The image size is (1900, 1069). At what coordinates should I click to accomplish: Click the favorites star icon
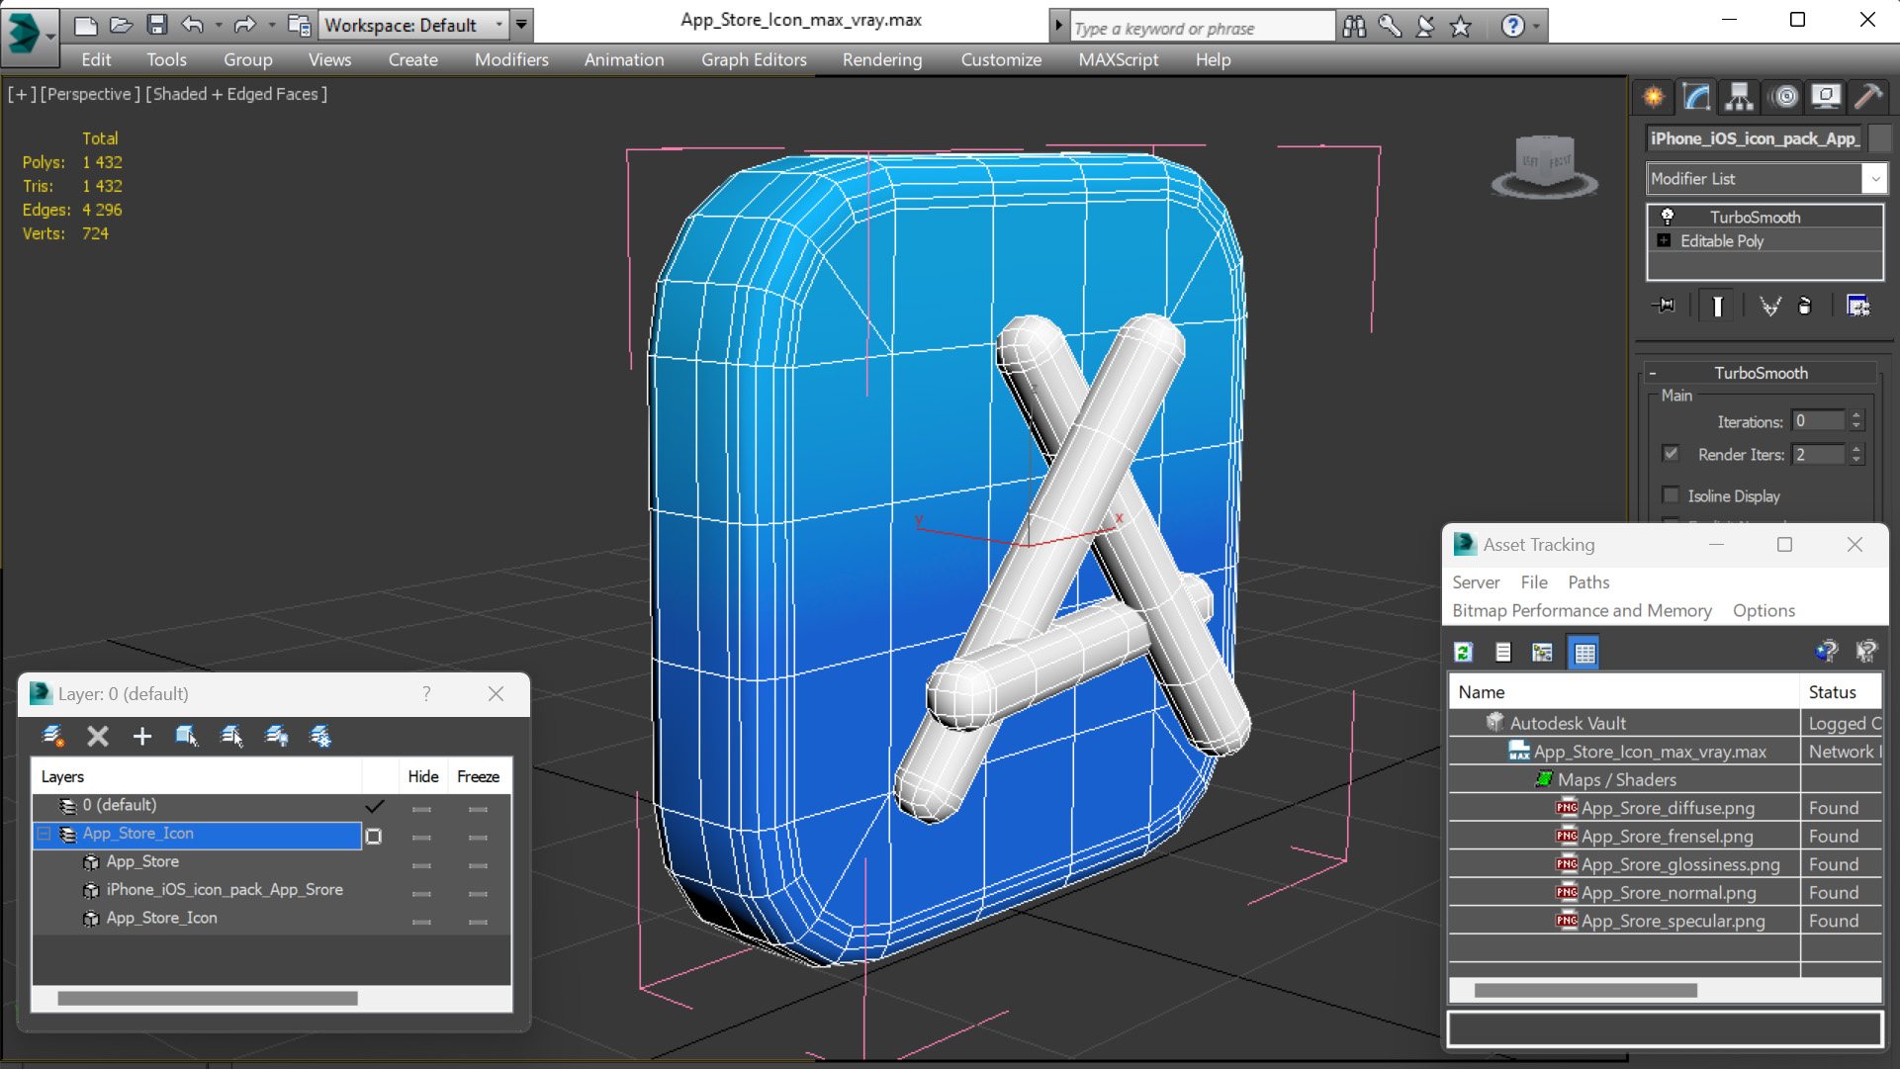(1461, 27)
